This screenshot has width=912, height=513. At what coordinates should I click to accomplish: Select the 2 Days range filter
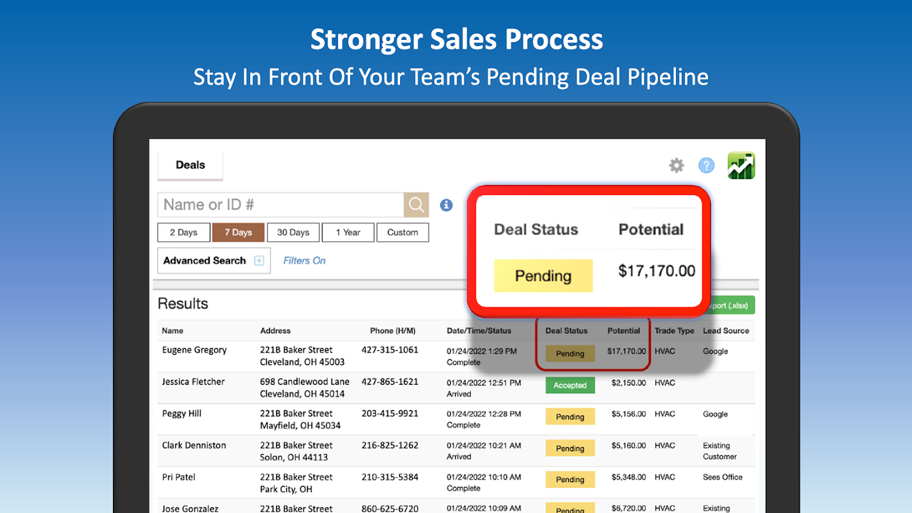183,232
